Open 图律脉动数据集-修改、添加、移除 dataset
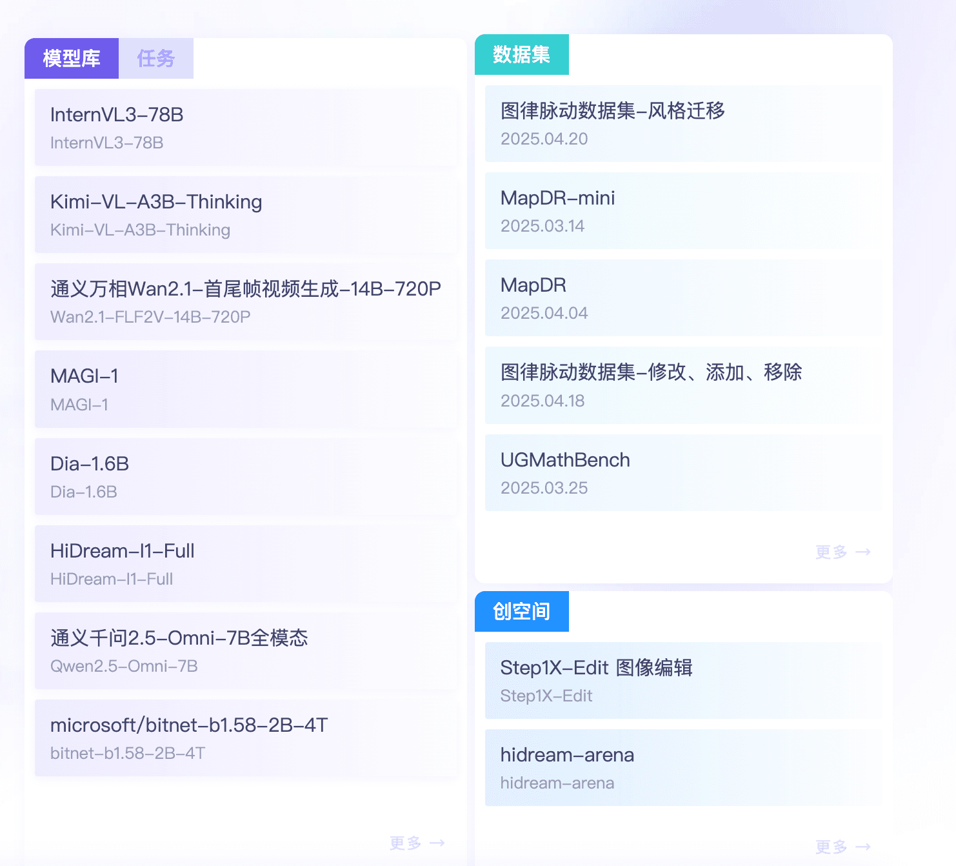Viewport: 956px width, 866px height. click(684, 385)
